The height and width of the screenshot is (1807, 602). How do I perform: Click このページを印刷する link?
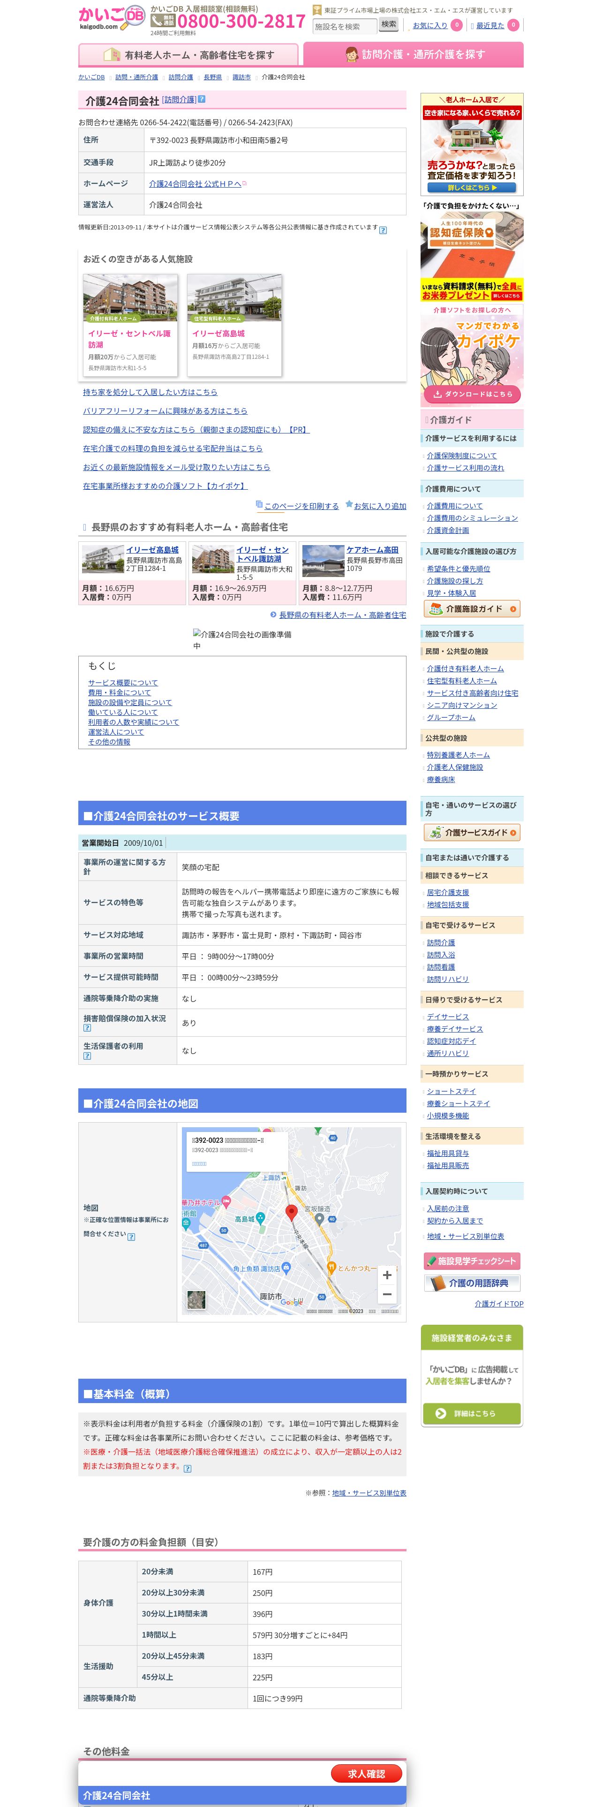pyautogui.click(x=301, y=506)
